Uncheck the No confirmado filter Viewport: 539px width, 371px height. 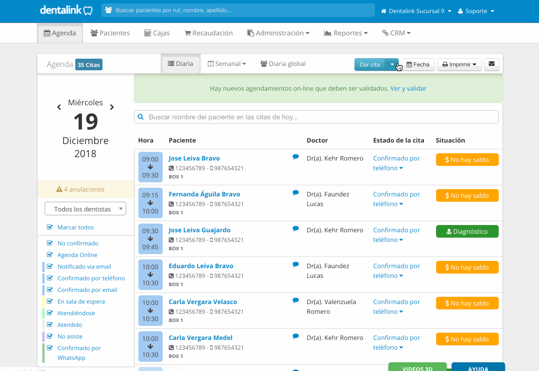click(x=50, y=243)
